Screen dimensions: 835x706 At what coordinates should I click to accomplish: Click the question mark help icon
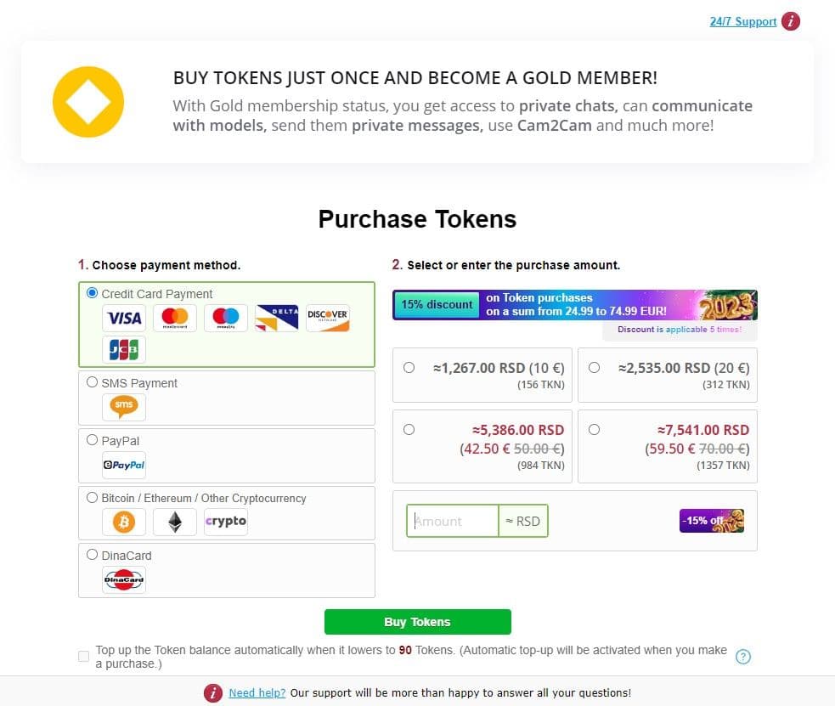click(x=743, y=657)
